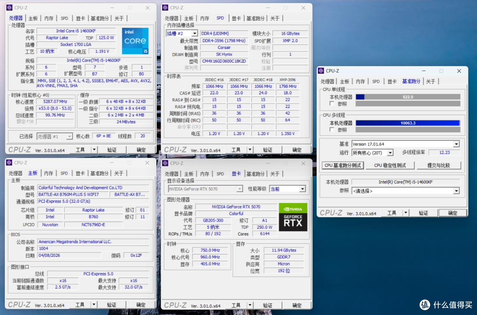Click CPU-Z app icon in benchmark window title bar
This screenshot has height=315, width=477.
[x=321, y=71]
